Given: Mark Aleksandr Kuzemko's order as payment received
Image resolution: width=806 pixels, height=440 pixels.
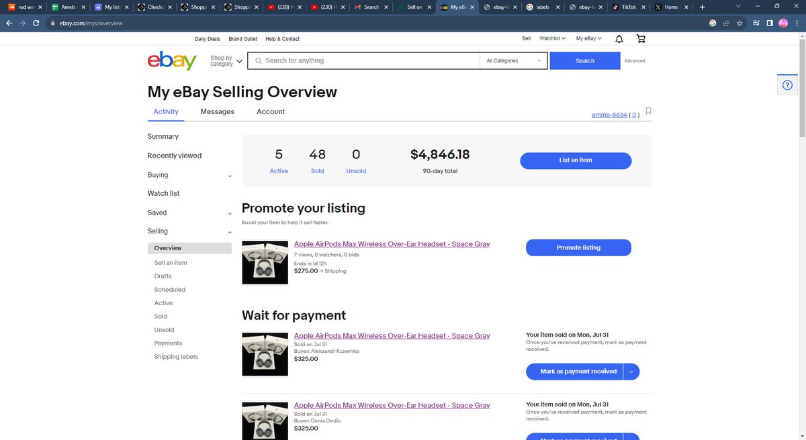Looking at the screenshot, I should (574, 372).
